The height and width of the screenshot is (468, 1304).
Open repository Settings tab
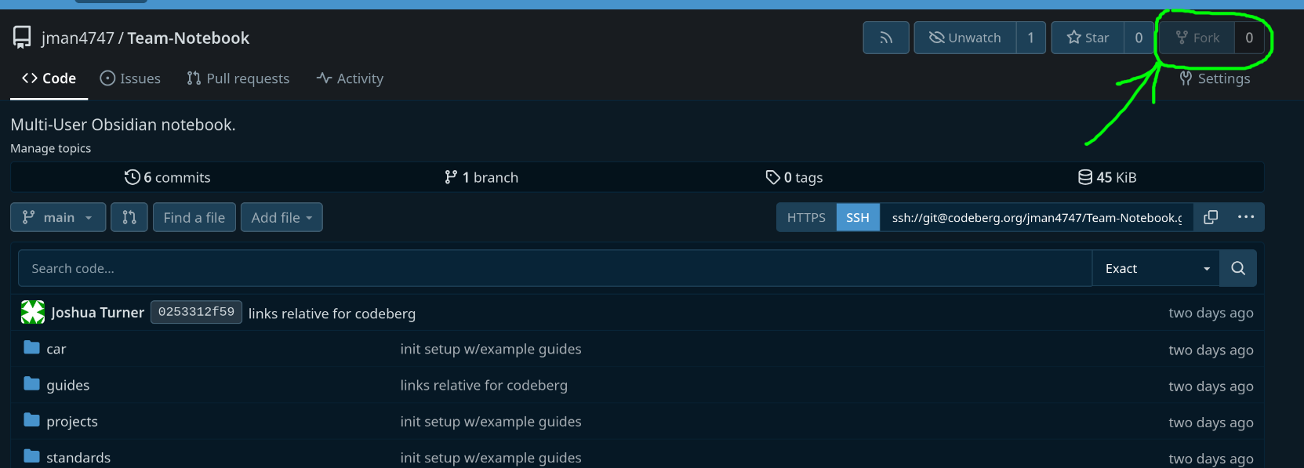tap(1215, 78)
